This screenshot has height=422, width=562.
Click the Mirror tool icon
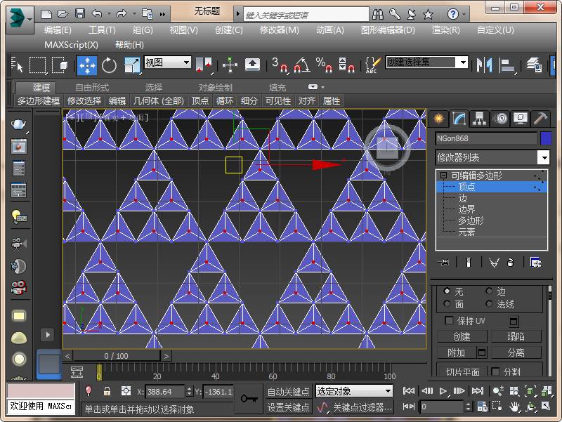click(x=485, y=65)
